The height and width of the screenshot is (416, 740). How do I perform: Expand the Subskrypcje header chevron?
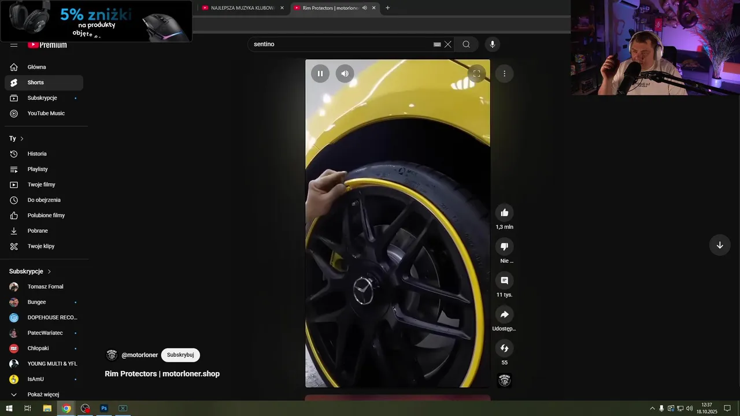[49, 272]
